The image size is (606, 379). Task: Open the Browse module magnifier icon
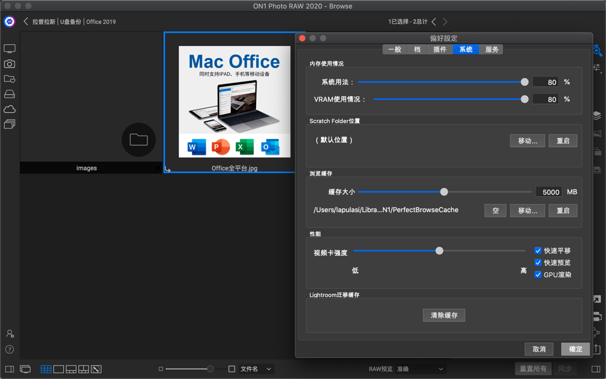pos(597,50)
